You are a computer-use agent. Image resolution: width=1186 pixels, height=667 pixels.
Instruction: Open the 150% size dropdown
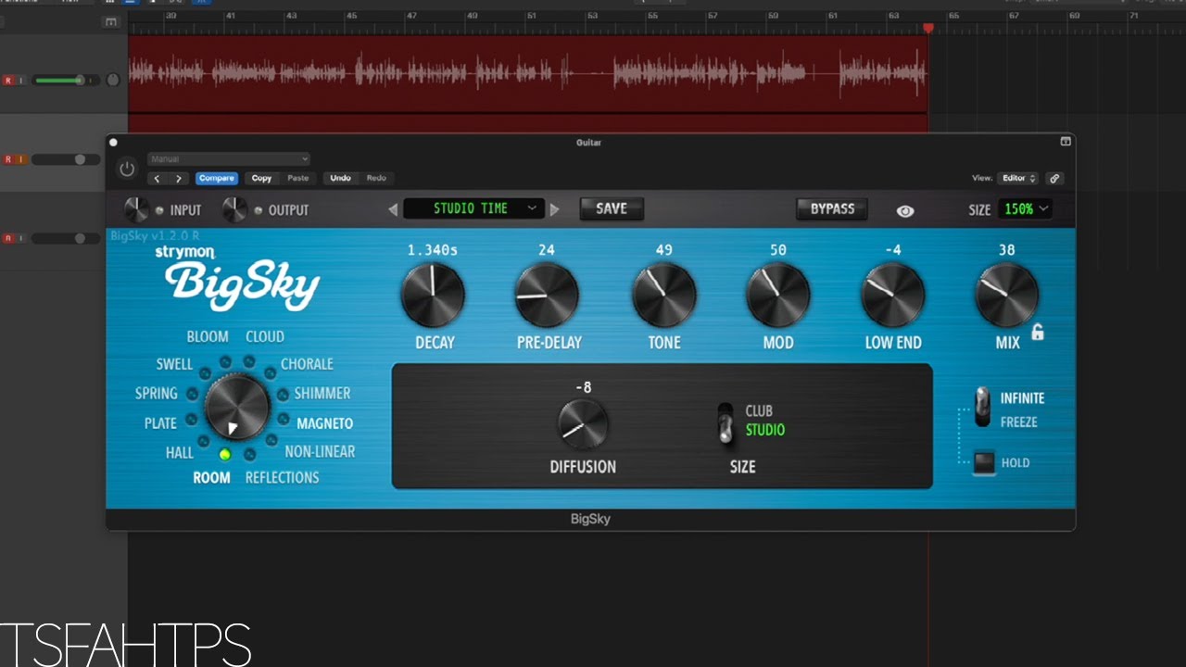tap(1026, 209)
